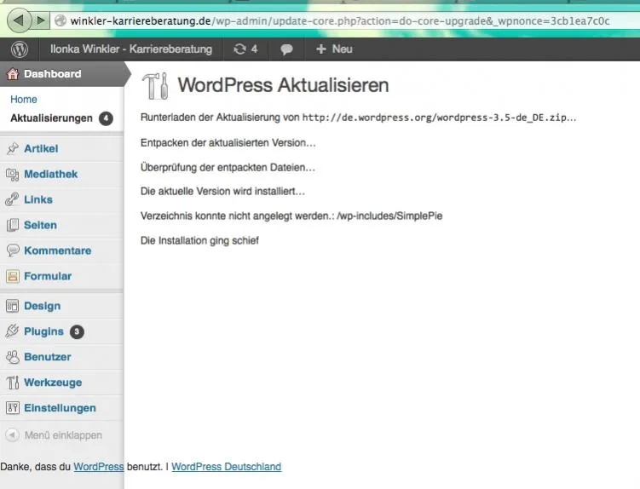Screen dimensions: 640x489
Task: Click the WordPress Aktualisieren page heading
Action: (x=283, y=85)
